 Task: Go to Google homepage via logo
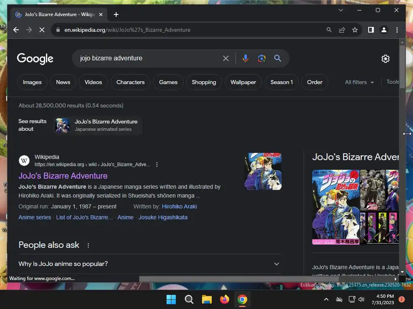[35, 59]
